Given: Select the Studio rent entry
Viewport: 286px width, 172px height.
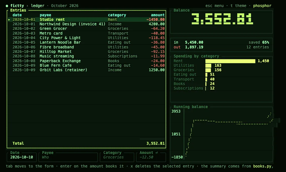Looking at the screenshot, I should click(x=86, y=20).
